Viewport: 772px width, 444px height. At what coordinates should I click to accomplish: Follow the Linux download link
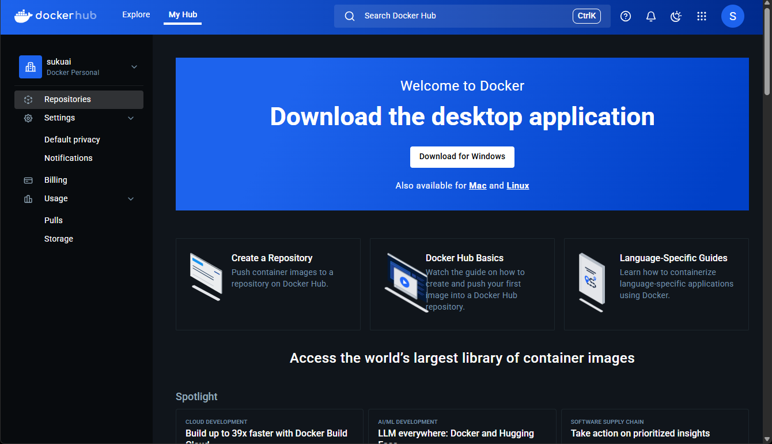(518, 186)
